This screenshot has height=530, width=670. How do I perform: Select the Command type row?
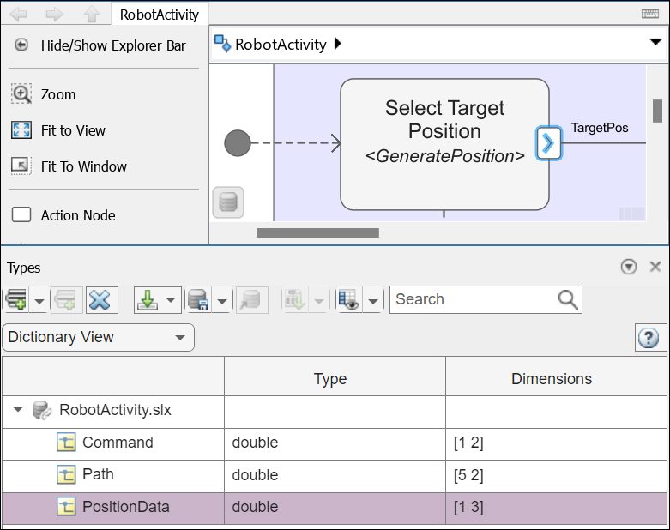click(x=335, y=444)
